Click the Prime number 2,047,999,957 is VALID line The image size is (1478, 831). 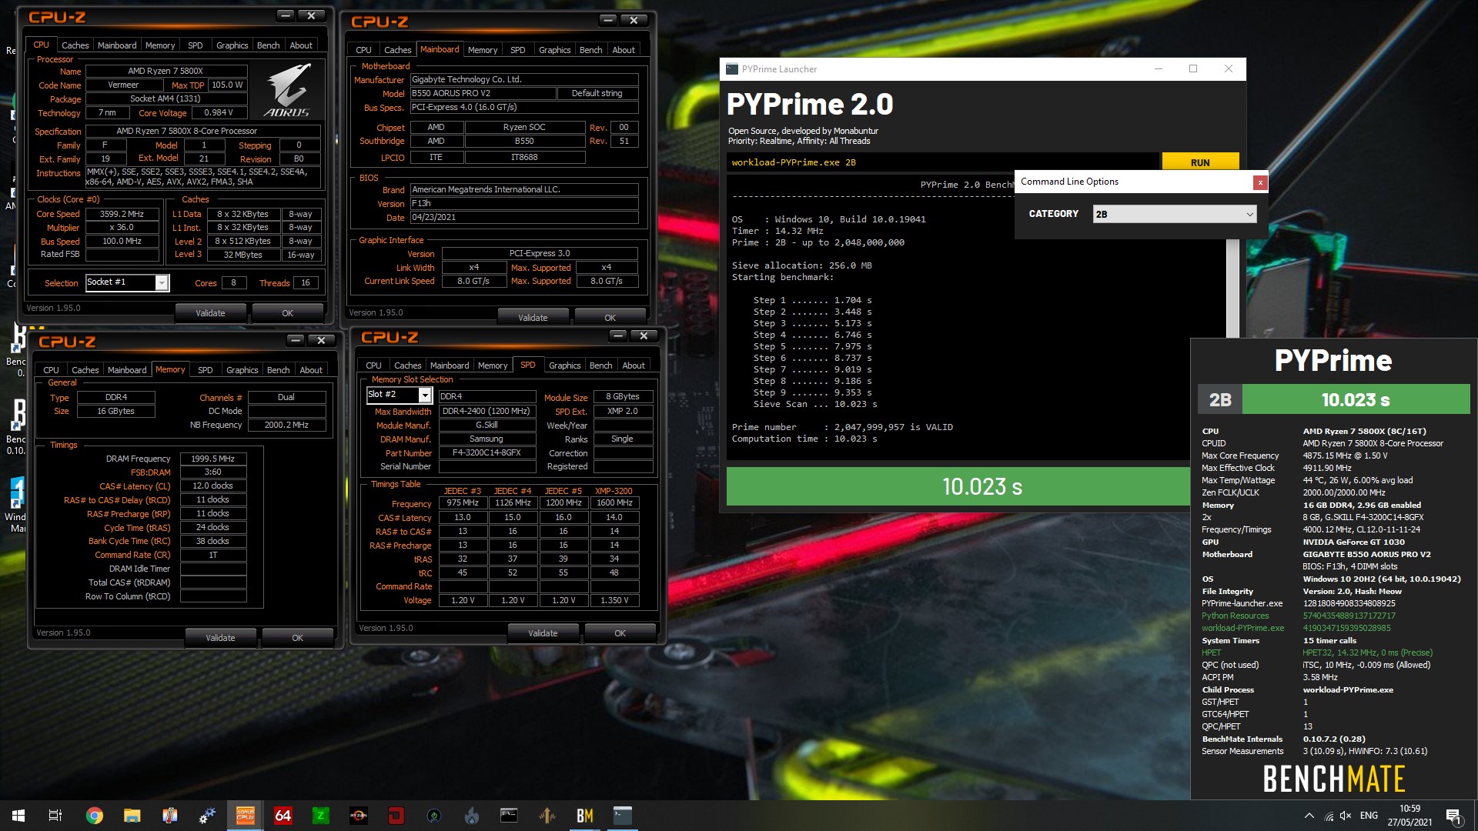(842, 427)
